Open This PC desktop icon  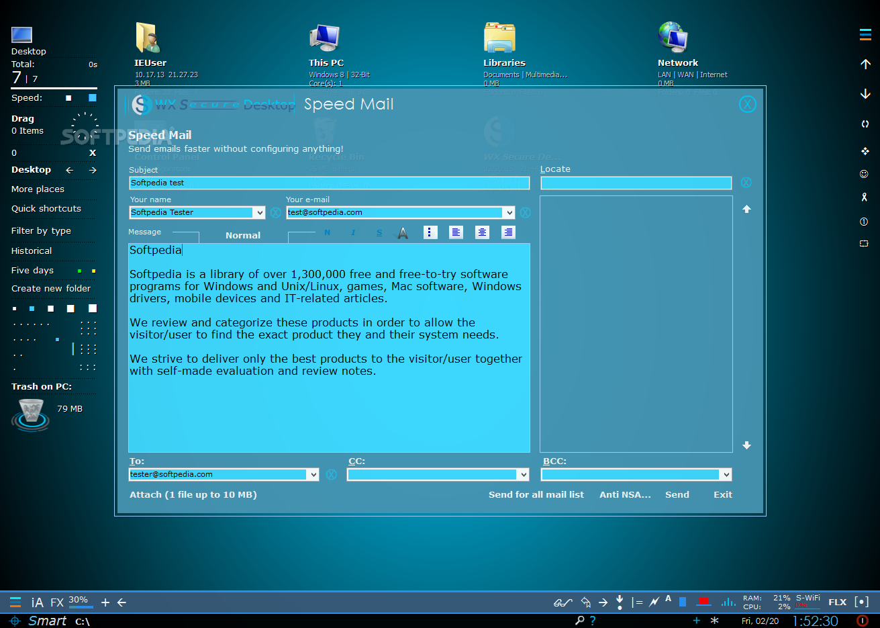tap(325, 38)
